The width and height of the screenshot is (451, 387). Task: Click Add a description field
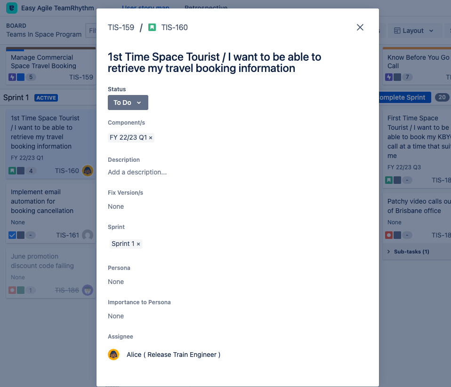pos(137,172)
